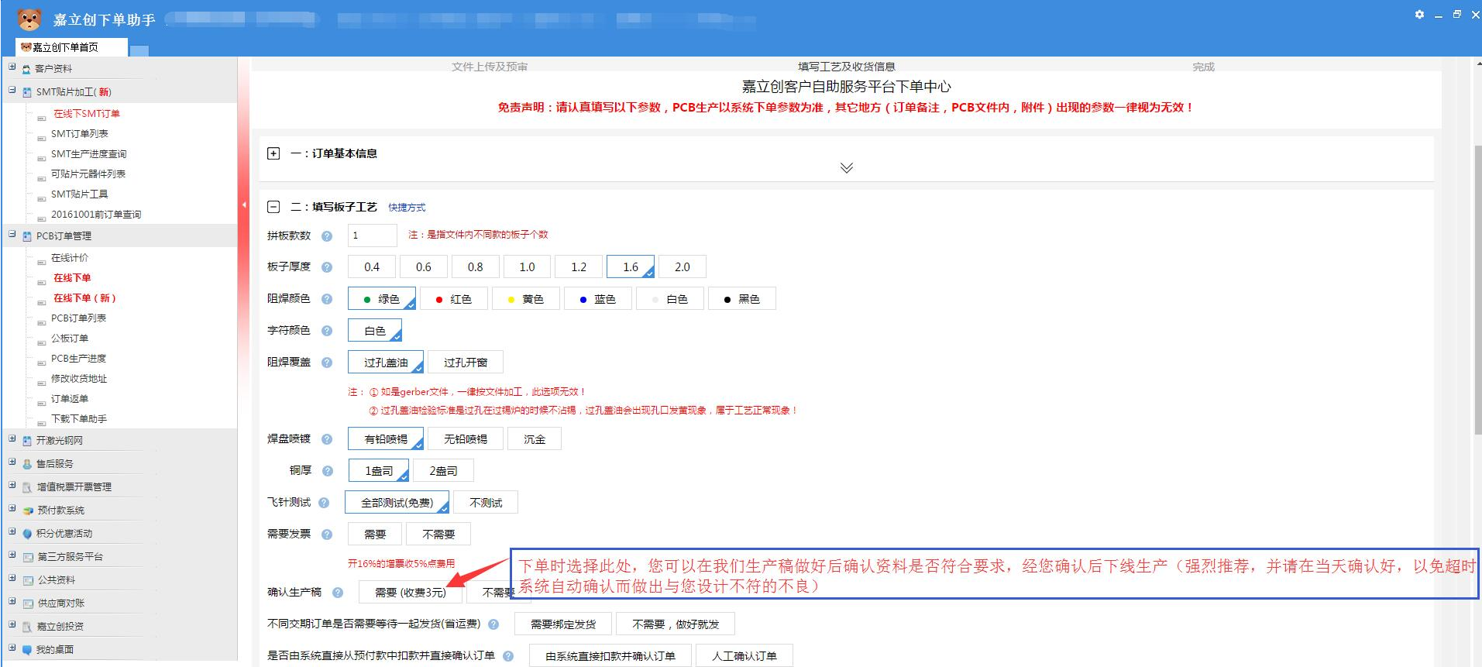
Task: Click the 公共资料 icon
Action: (28, 580)
